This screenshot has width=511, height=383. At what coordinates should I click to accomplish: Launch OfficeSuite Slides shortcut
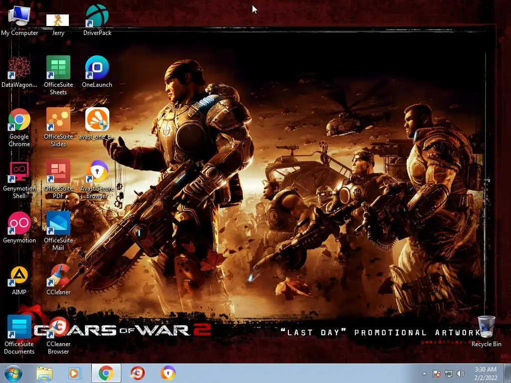point(58,128)
